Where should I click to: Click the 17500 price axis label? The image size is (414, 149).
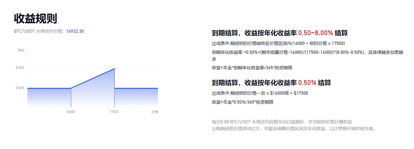click(114, 112)
